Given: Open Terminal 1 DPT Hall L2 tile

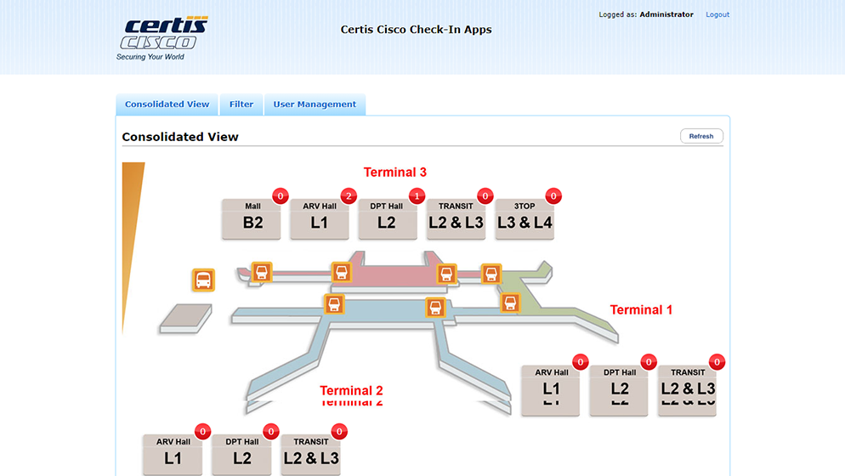Looking at the screenshot, I should click(x=619, y=390).
